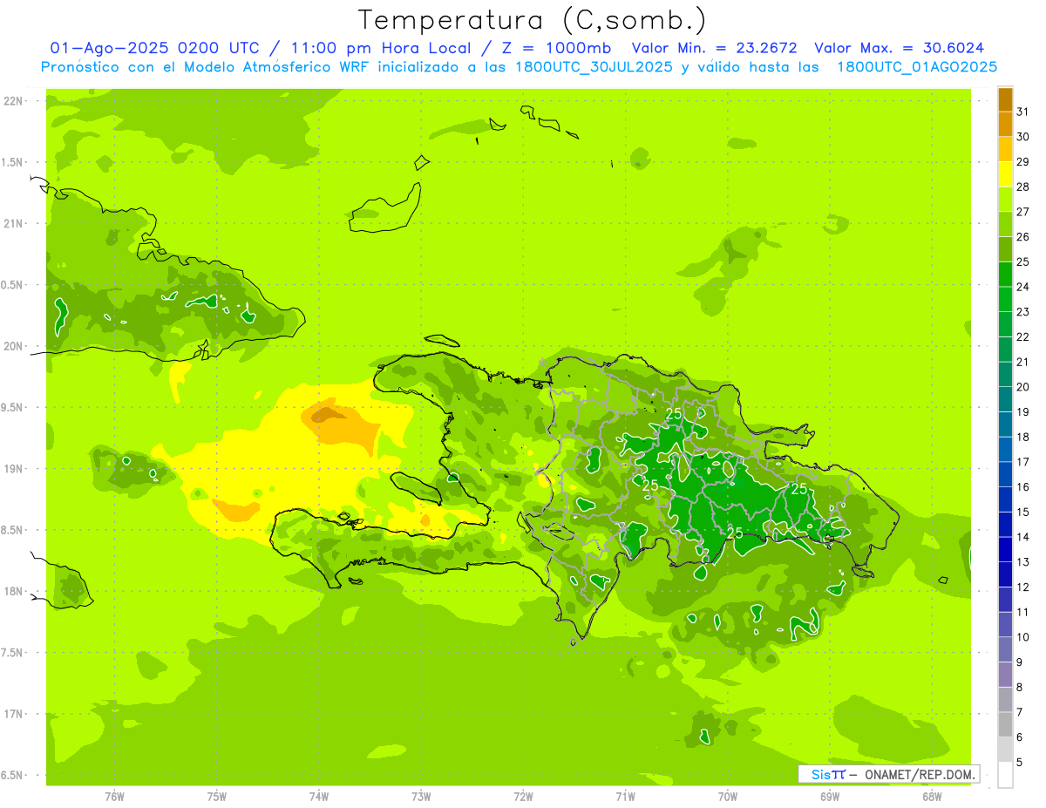
Task: Click the '31' color bar label
Action: (1023, 112)
